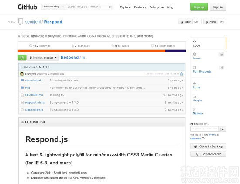240x184 pixels.
Task: Copy clone URL with the clipboard button
Action: pyautogui.click(x=223, y=129)
